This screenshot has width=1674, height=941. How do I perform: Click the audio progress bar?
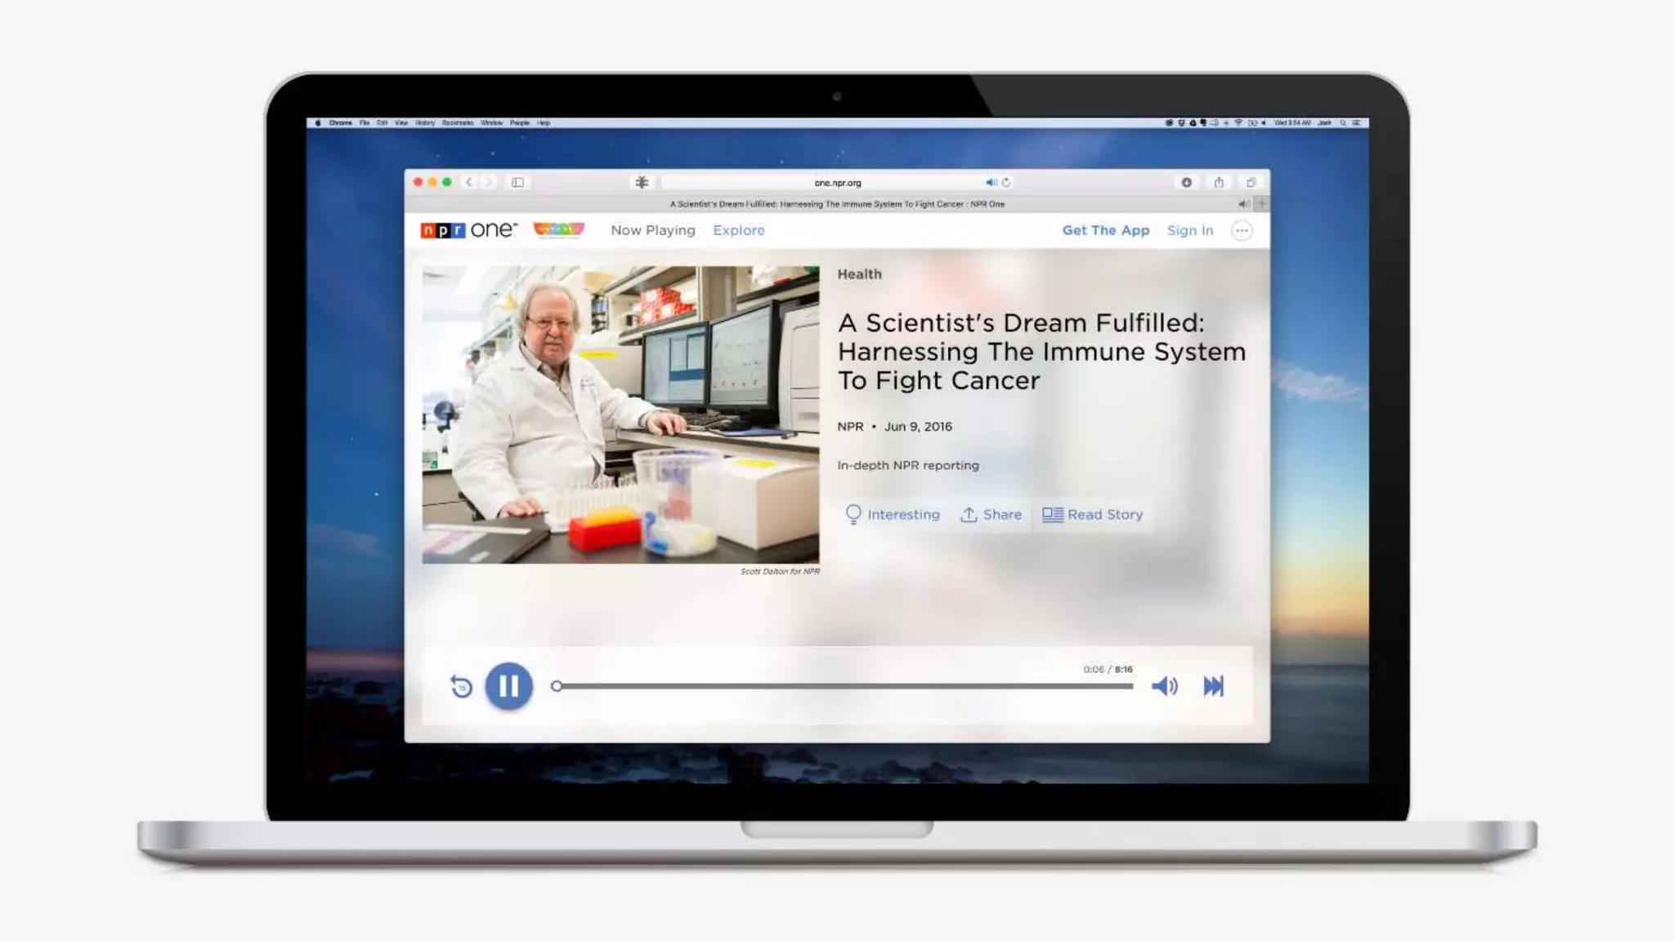pyautogui.click(x=844, y=686)
